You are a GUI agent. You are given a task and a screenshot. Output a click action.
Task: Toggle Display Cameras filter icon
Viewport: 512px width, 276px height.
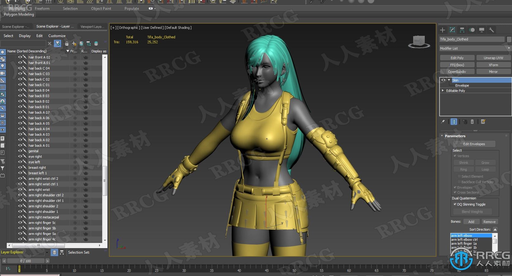[3, 73]
